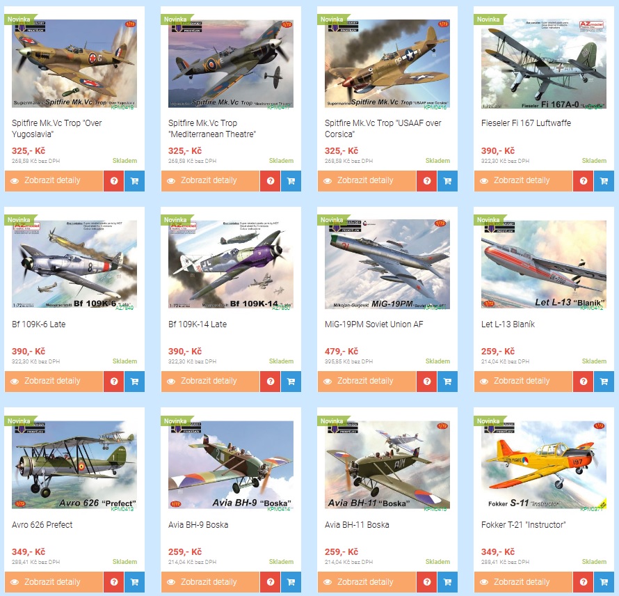Add Spitfire USAAF over Corsica to cart
The width and height of the screenshot is (619, 596).
pos(447,181)
